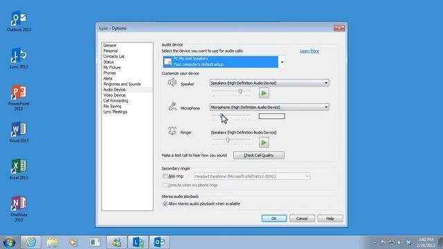
Task: Click the bell icon beside Ringer label
Action: pyautogui.click(x=172, y=131)
